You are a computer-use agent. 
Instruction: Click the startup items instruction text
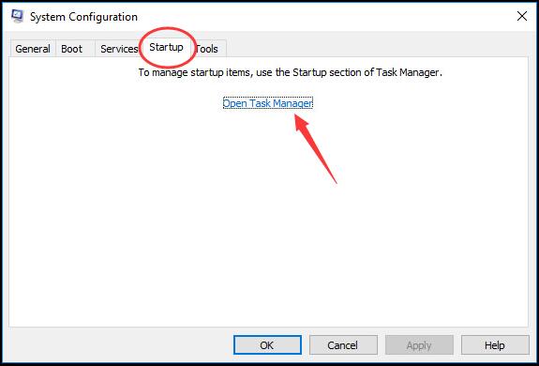[x=290, y=72]
